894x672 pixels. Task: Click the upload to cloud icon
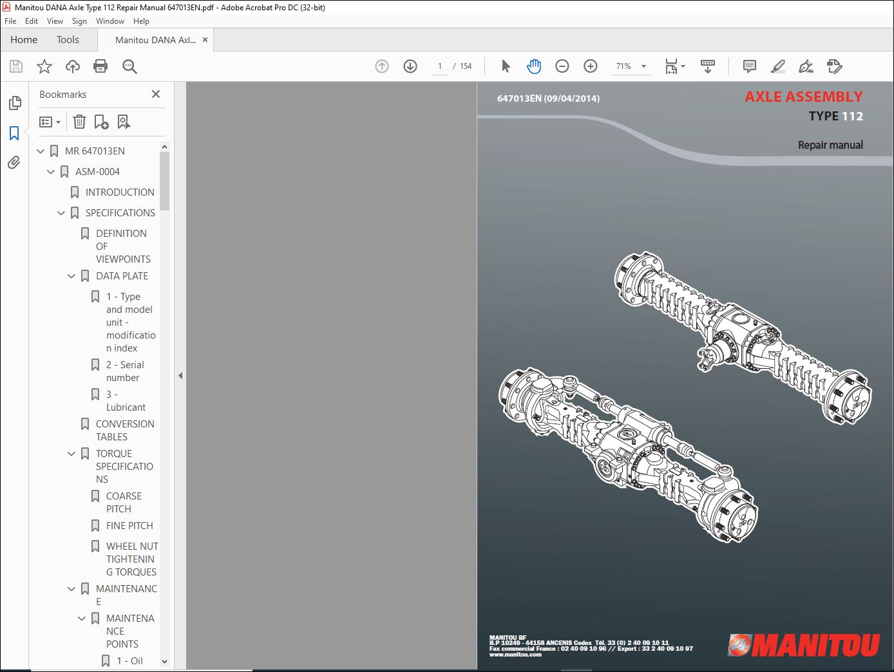coord(73,66)
